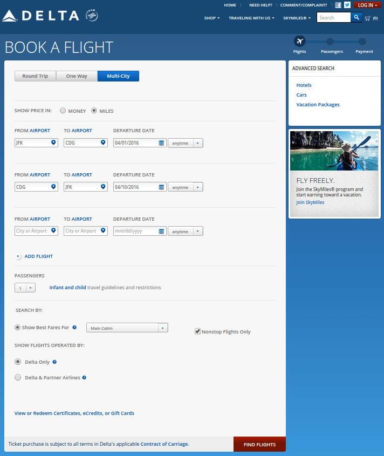The width and height of the screenshot is (384, 456).
Task: Click second flight from airport field CDG
Action: (x=36, y=187)
